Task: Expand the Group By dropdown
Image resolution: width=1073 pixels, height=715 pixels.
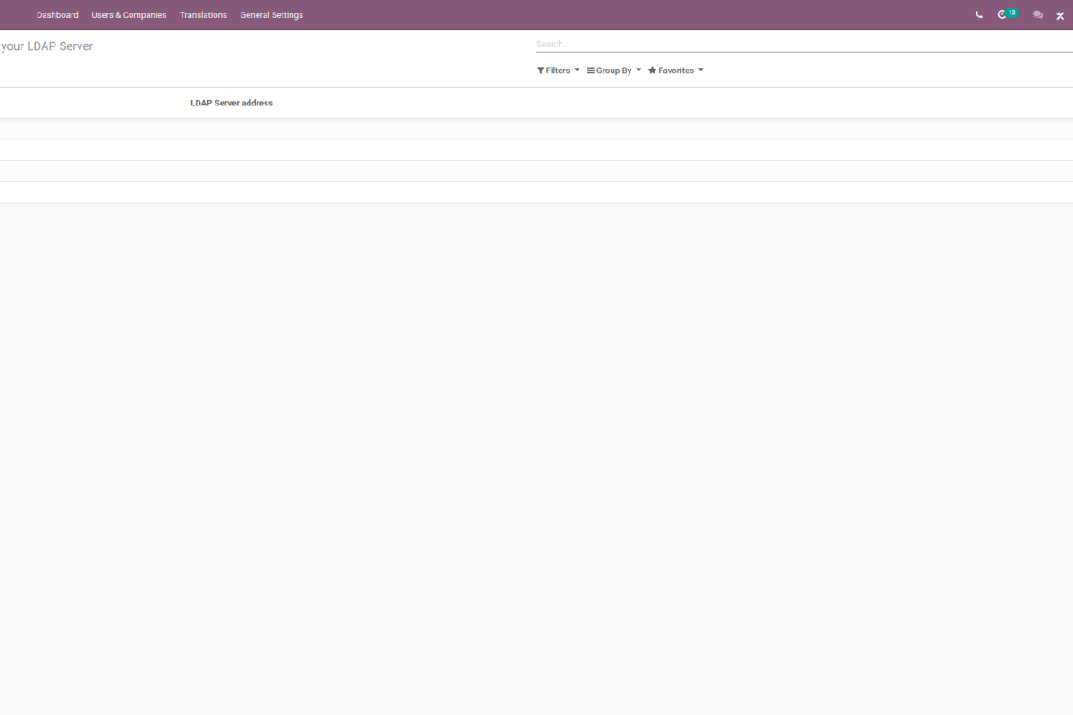Action: 613,71
